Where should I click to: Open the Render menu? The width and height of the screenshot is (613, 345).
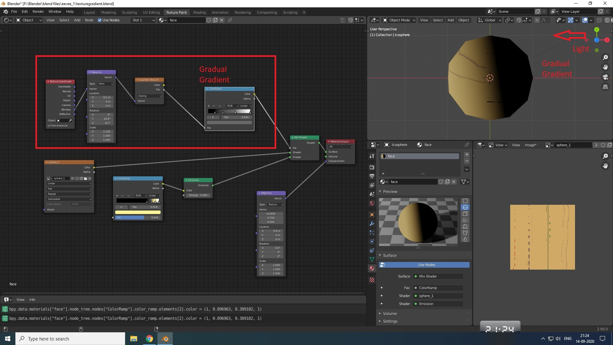pyautogui.click(x=38, y=11)
